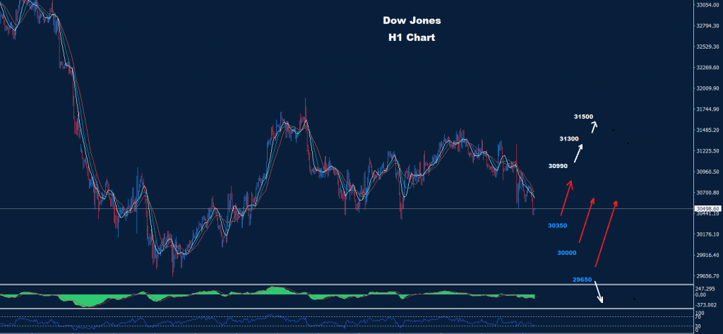Screen dimensions: 723x334
Task: Select the 29650 support label
Action: tap(582, 279)
